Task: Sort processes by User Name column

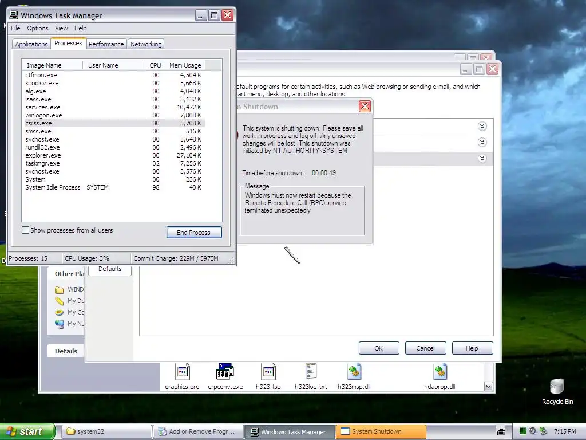Action: 113,65
